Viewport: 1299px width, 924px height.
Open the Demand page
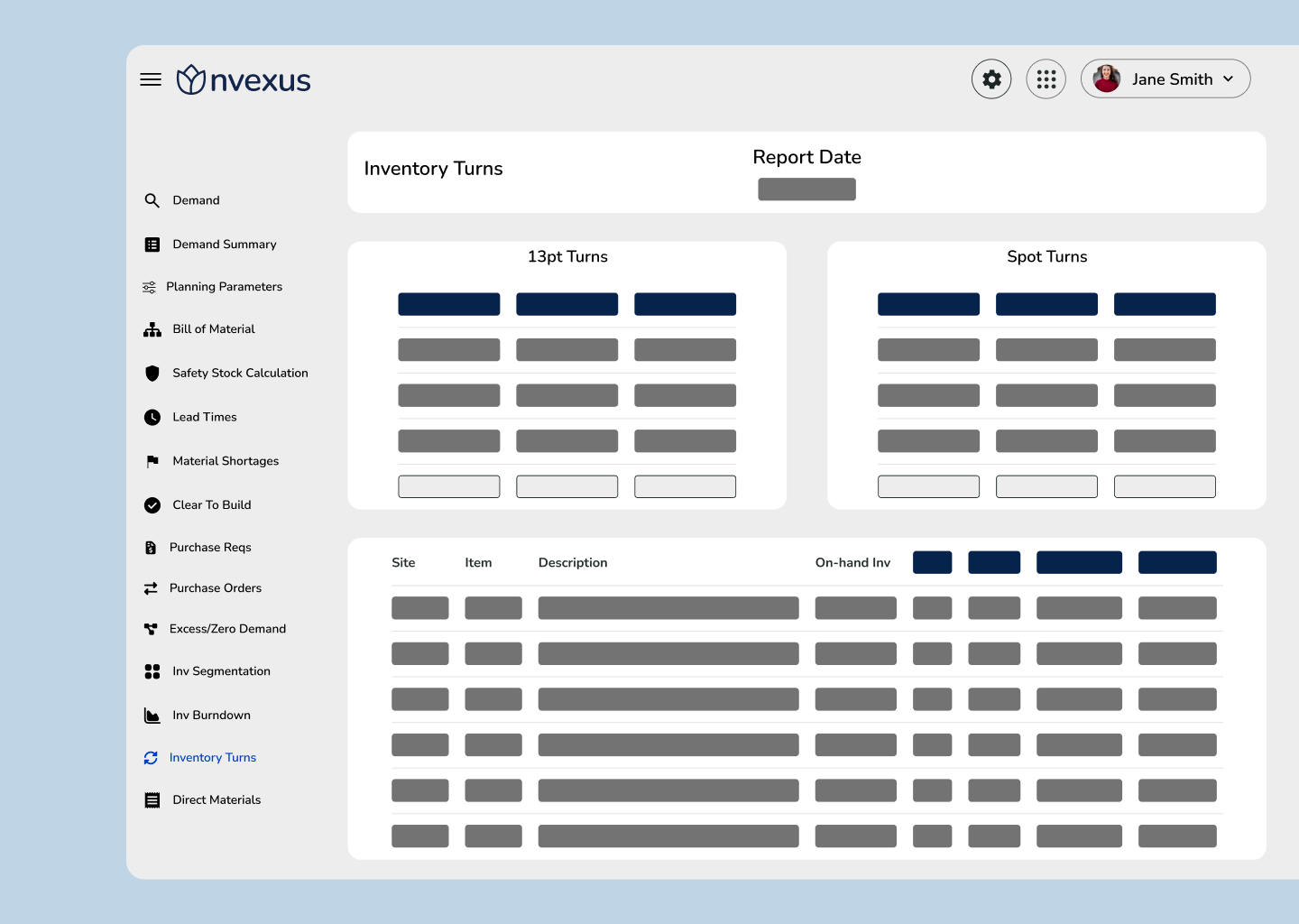tap(196, 200)
